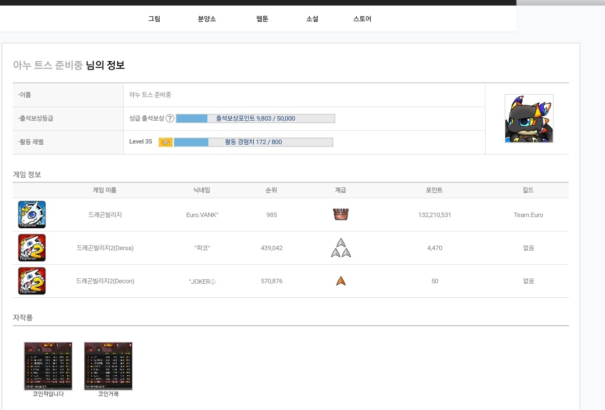605x410 pixels.
Task: Click the Team.Euro guild link
Action: [x=528, y=215]
